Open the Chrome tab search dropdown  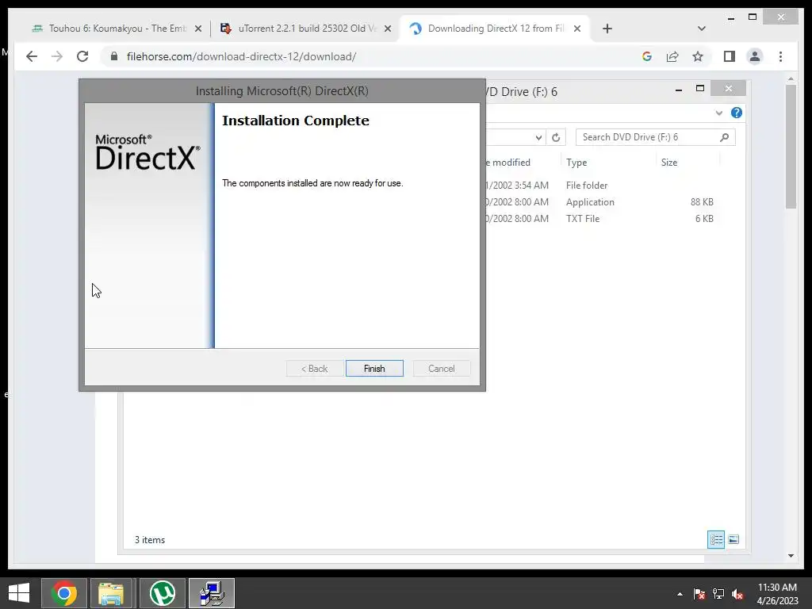coord(702,29)
